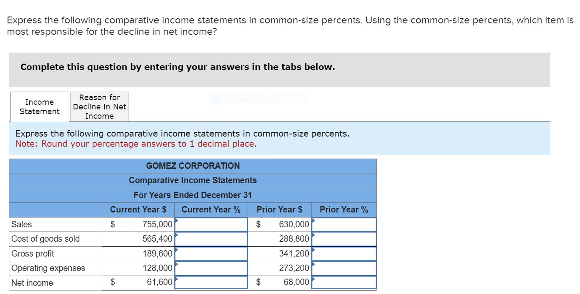Screen dimensions: 580x294
Task: Select the GOMEZ CORPORATION table header row
Action: (193, 166)
